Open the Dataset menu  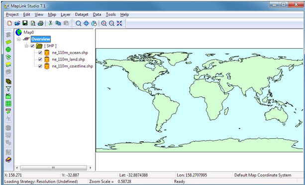tap(82, 14)
